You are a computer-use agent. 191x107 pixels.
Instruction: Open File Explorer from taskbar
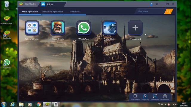[x=21, y=104]
